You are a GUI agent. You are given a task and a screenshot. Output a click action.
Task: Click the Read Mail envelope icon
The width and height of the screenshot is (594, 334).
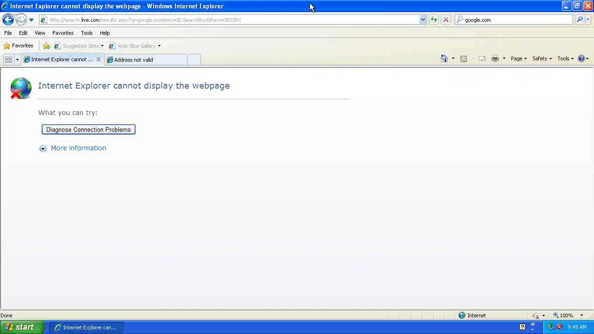[482, 58]
